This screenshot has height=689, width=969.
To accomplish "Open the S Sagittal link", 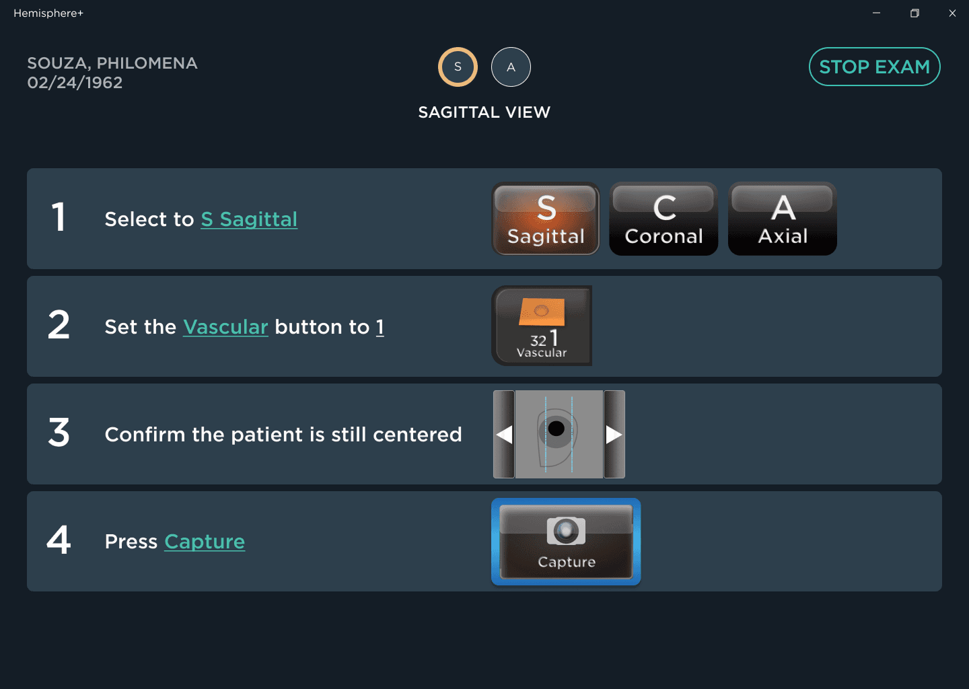I will (x=249, y=219).
